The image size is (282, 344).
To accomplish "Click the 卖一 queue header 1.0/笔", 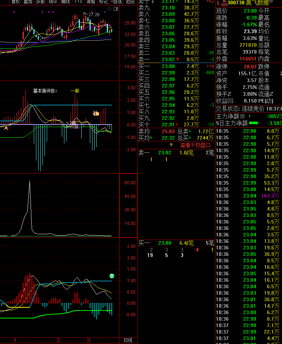I will coord(186,153).
